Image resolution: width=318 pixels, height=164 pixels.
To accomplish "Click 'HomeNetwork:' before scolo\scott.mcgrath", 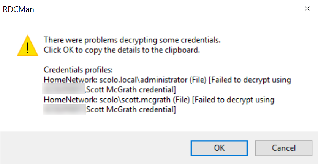I will [71, 100].
